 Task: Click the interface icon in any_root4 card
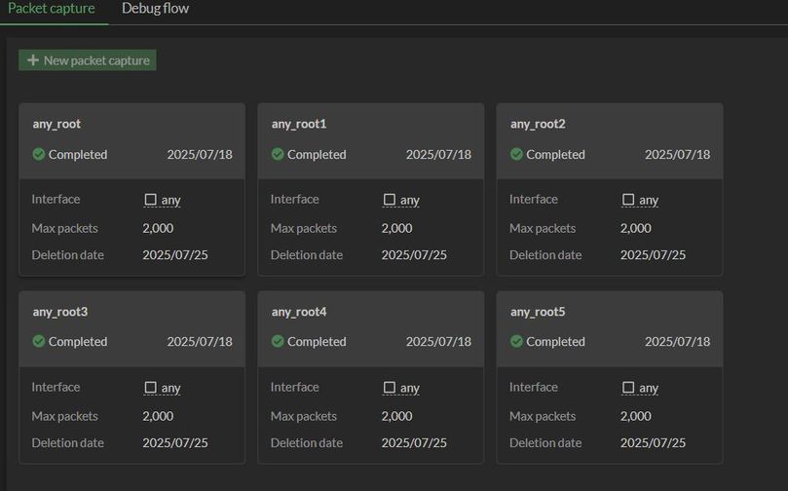(389, 388)
